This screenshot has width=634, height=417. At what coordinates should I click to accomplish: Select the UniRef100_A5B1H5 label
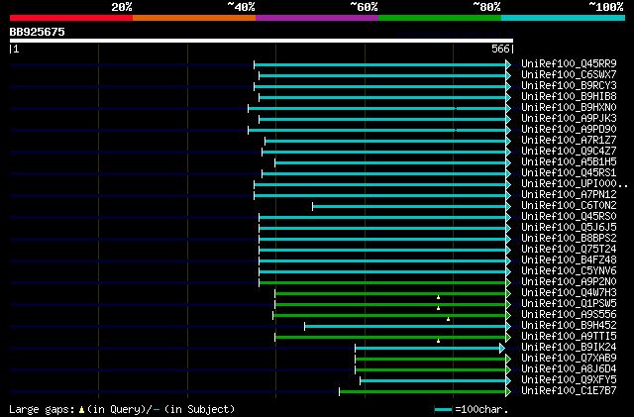569,162
